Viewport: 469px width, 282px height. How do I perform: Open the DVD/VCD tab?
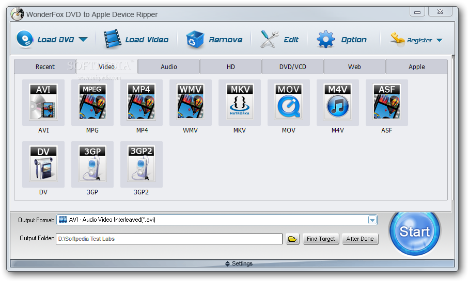click(292, 67)
